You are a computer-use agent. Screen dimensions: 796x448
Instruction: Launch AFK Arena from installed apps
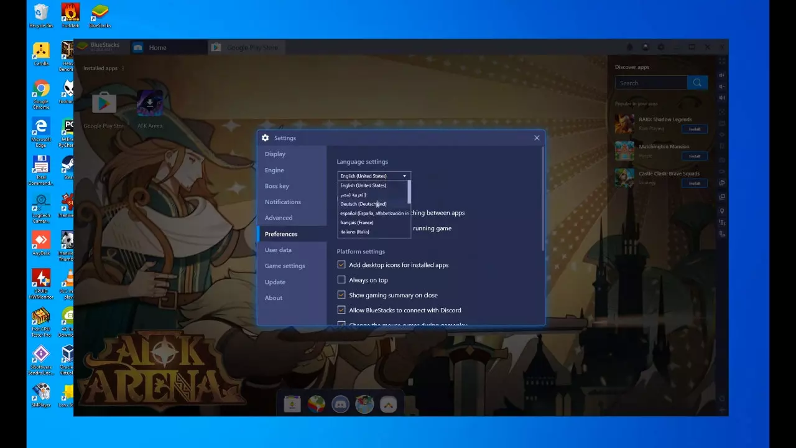150,104
